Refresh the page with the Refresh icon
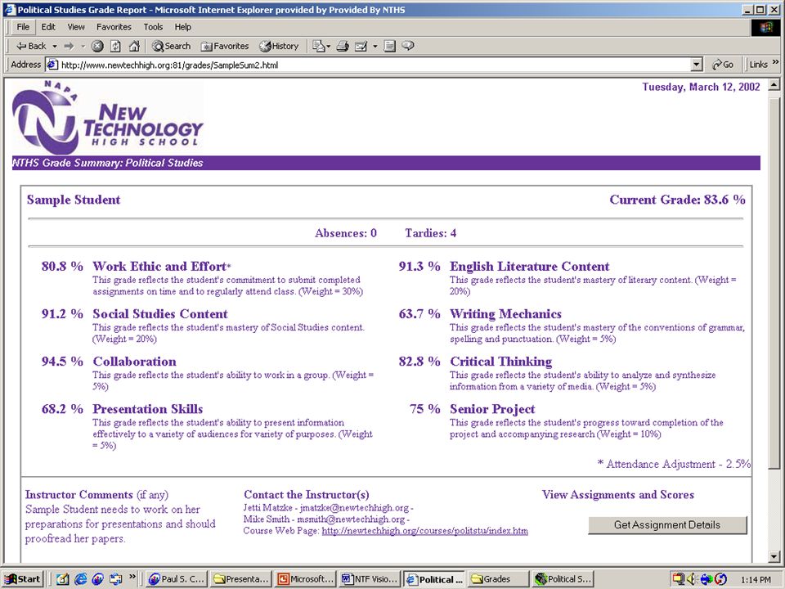 point(115,46)
